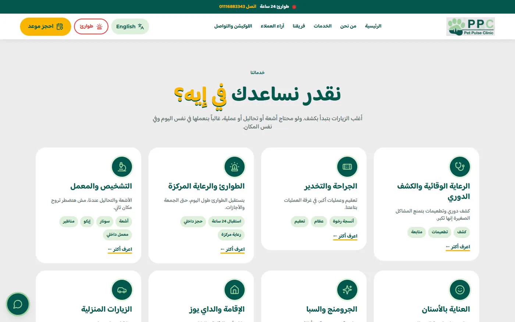Click the house icon for boarding and daycare
Image resolution: width=515 pixels, height=322 pixels.
coord(234,290)
